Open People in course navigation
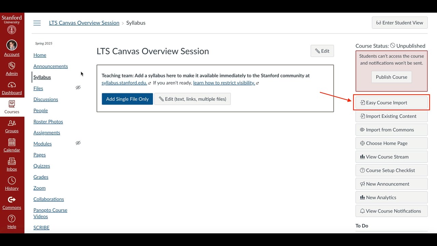Screen dimensions: 437x246 pyautogui.click(x=41, y=110)
